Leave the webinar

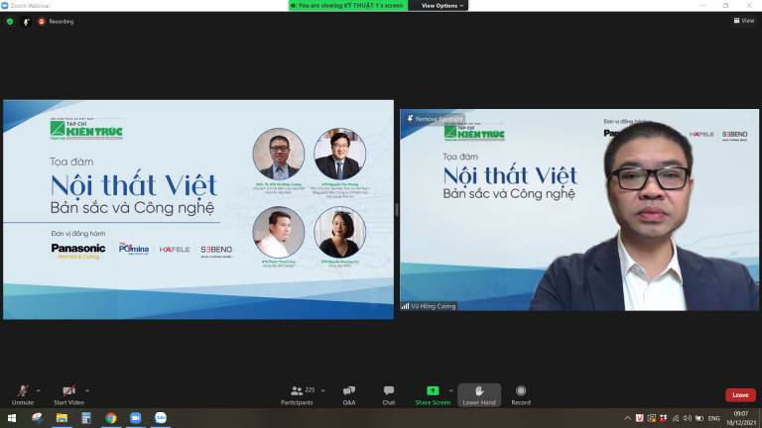(x=739, y=394)
